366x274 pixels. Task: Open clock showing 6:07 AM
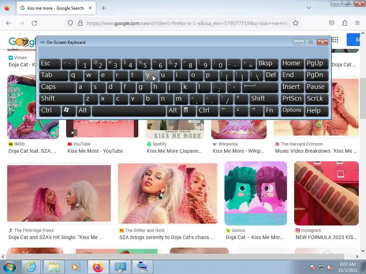click(348, 267)
